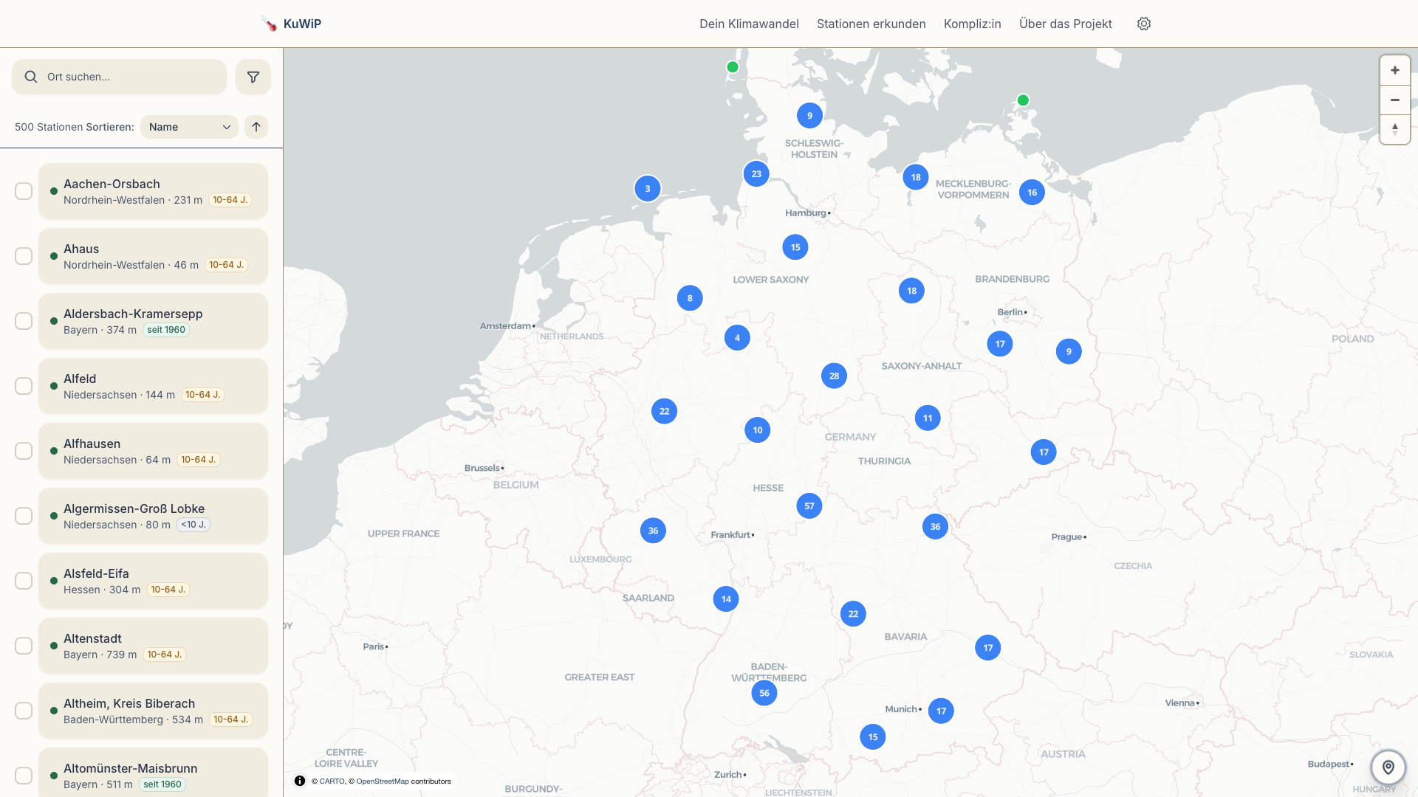Click the search magnifier in the sidebar

click(x=31, y=76)
